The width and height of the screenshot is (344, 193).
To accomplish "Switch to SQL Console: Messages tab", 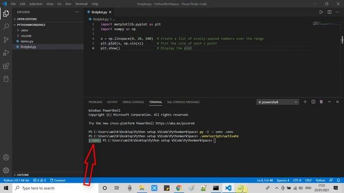I will click(x=183, y=102).
